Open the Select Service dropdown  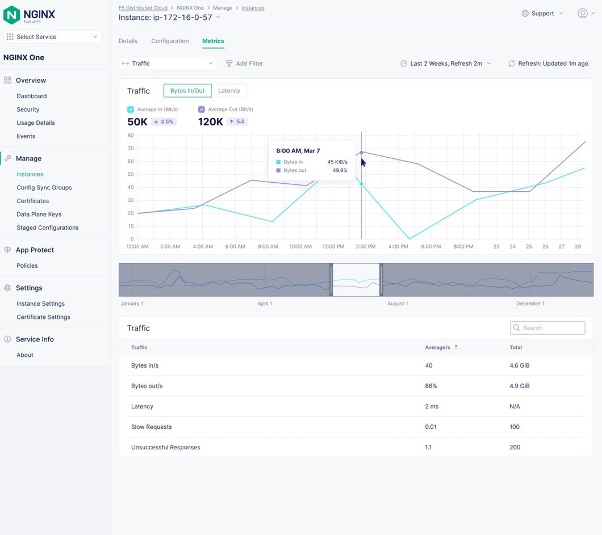(x=53, y=37)
